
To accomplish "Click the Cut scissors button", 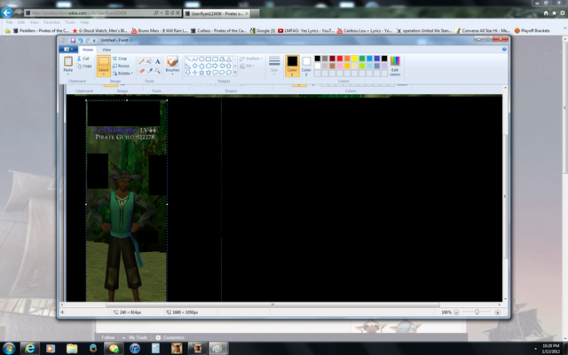I will coord(83,59).
